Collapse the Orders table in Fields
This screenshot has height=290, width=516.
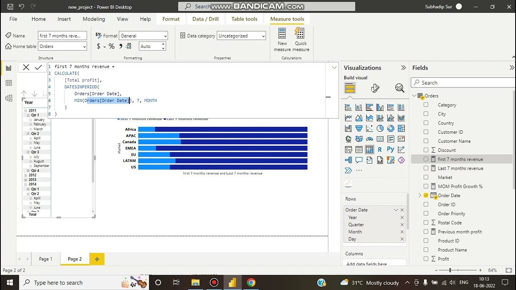coord(414,96)
